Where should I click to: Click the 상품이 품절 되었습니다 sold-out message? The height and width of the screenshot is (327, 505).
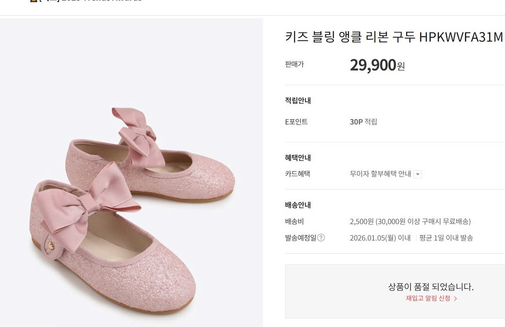pyautogui.click(x=431, y=287)
